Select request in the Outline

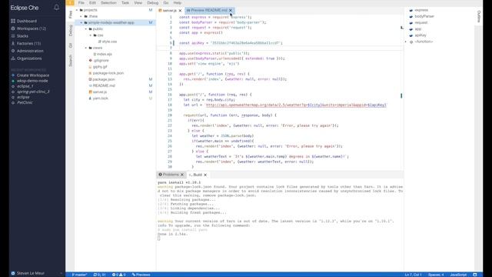pyautogui.click(x=421, y=22)
